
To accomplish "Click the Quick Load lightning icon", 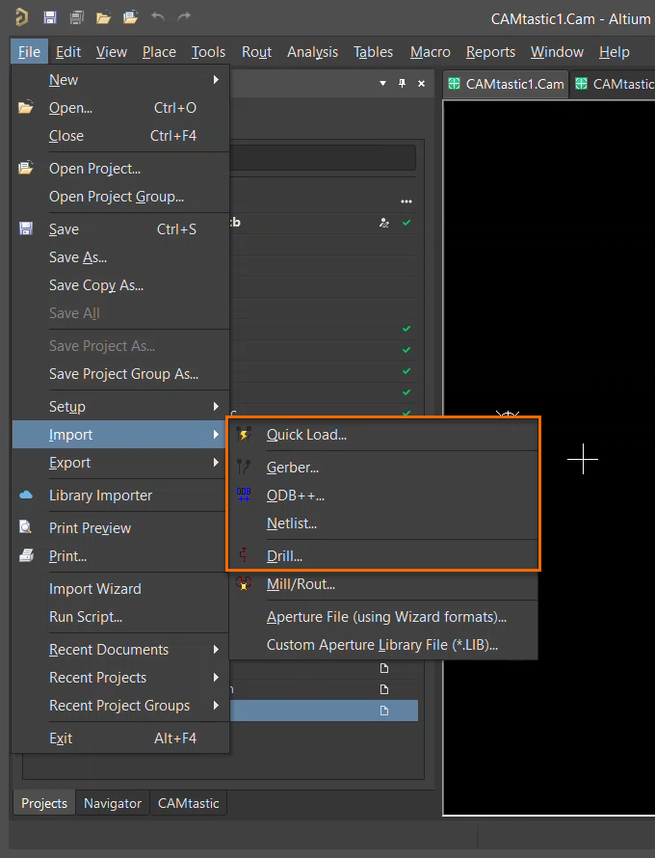I will point(244,435).
